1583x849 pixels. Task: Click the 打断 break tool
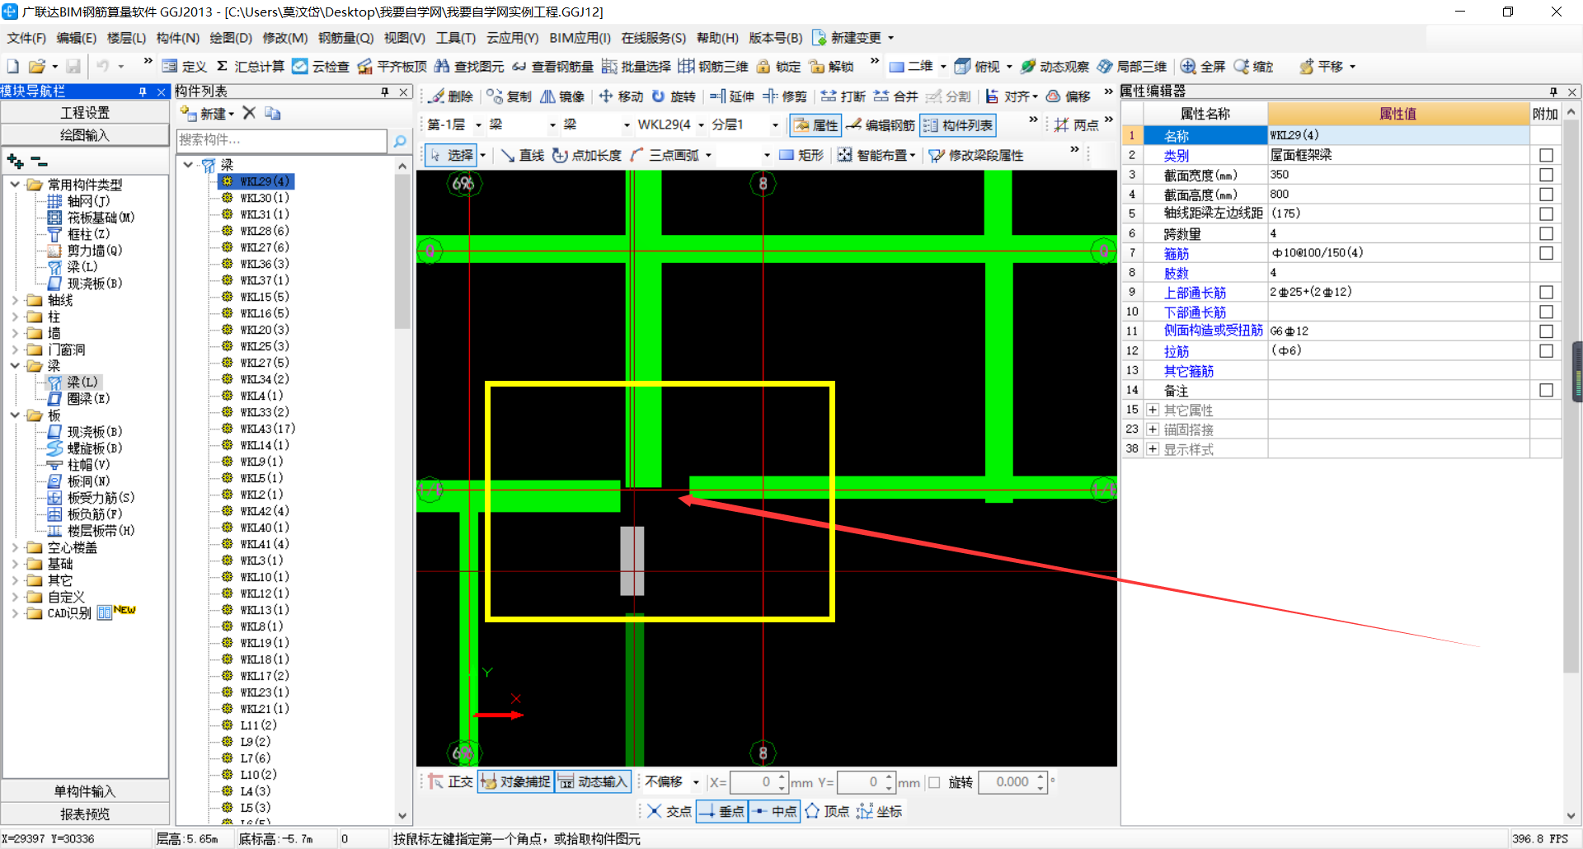843,96
